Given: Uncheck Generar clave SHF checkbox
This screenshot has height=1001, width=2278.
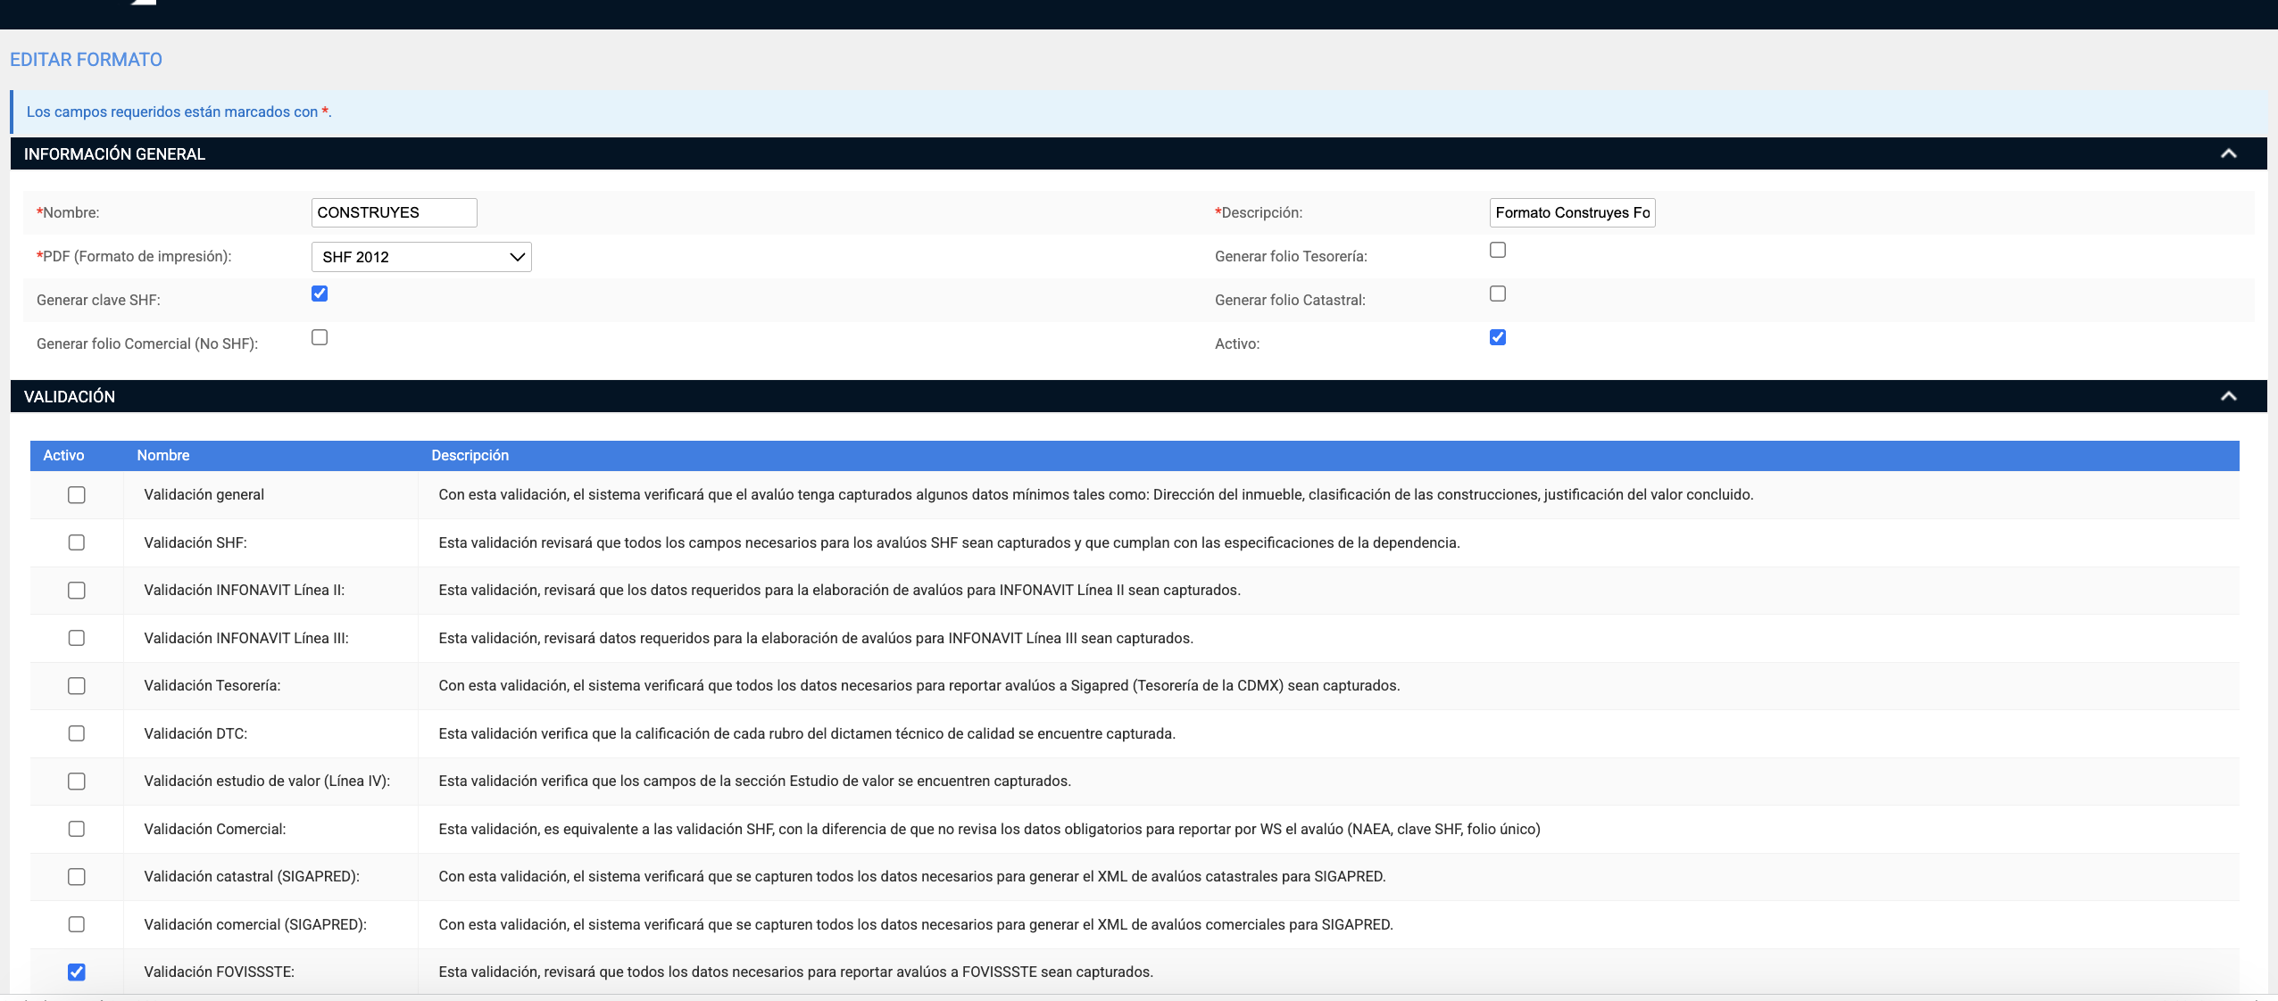Looking at the screenshot, I should pos(320,294).
